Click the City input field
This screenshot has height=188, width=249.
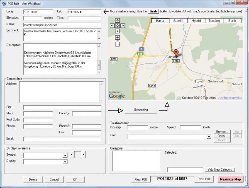coord(62,107)
